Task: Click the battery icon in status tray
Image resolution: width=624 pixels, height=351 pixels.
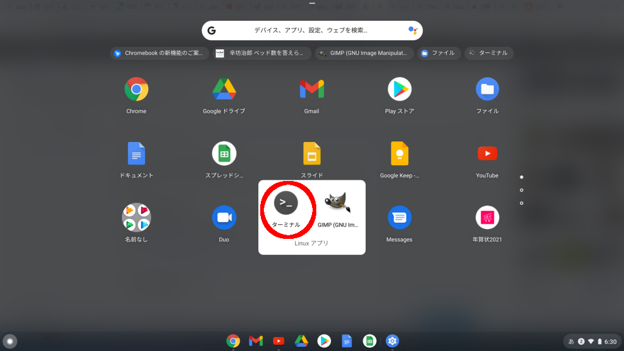Action: 600,341
